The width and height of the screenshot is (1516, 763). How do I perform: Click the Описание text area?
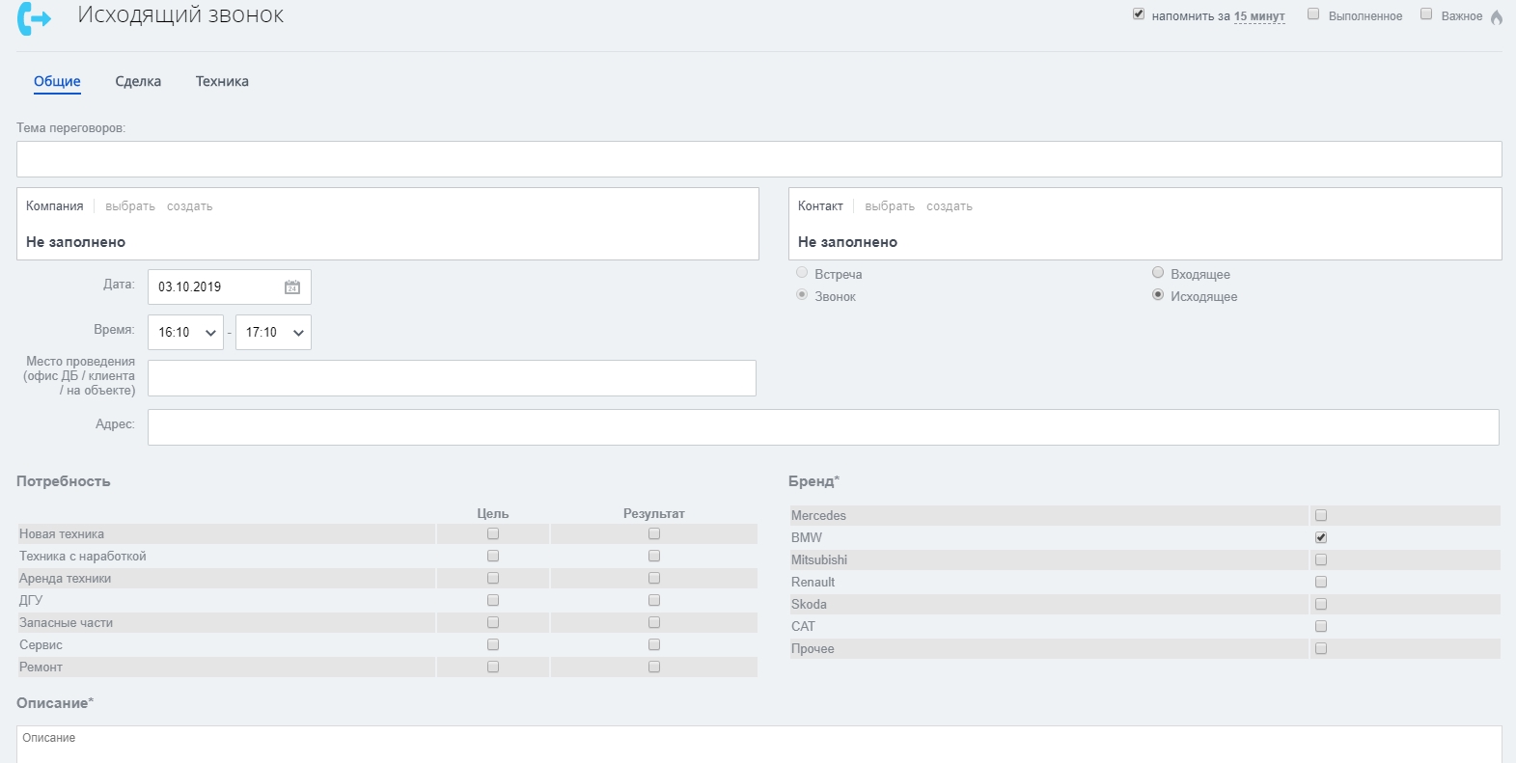[x=758, y=745]
